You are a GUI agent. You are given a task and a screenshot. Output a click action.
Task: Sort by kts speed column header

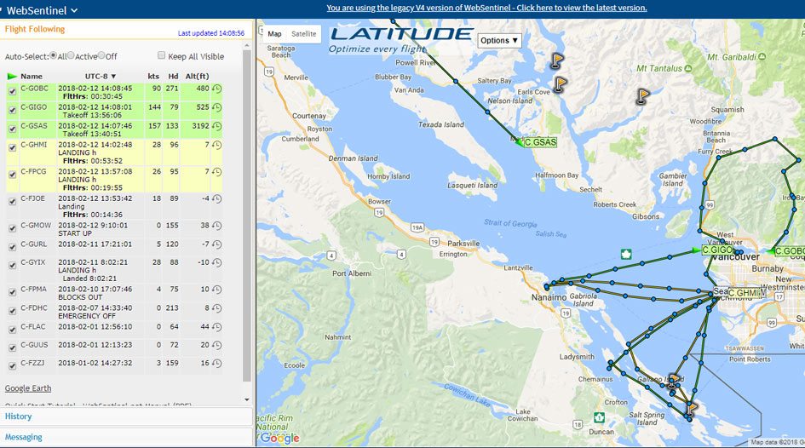(x=153, y=77)
